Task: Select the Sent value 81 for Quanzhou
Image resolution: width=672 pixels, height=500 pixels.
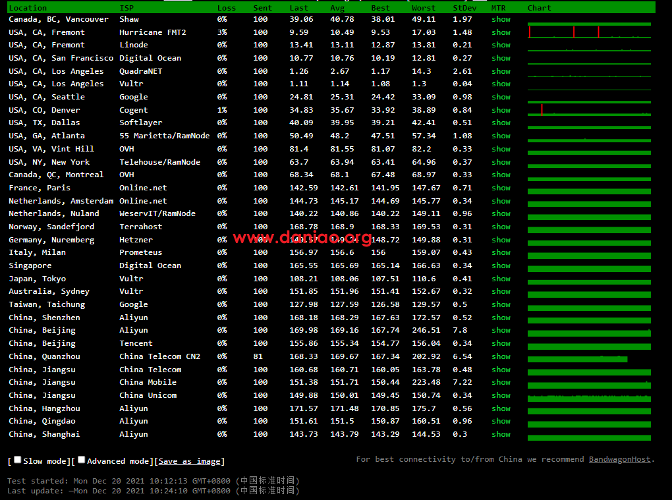Action: (x=258, y=357)
